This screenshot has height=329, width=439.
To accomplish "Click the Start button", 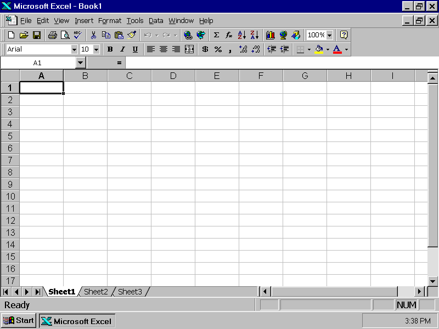I will point(18,320).
